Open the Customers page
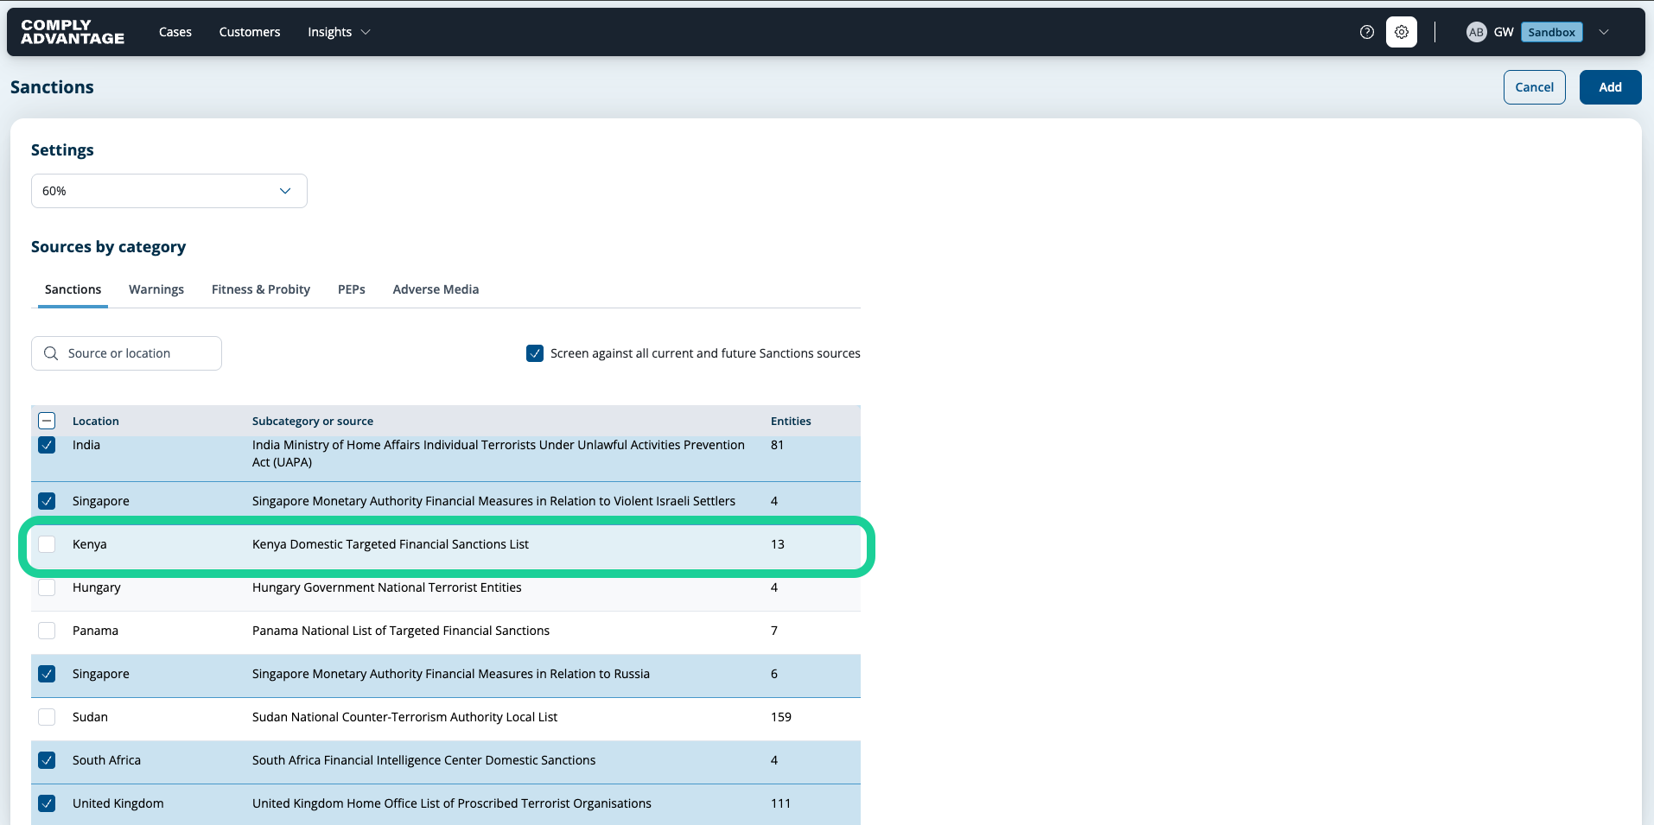 pos(250,32)
